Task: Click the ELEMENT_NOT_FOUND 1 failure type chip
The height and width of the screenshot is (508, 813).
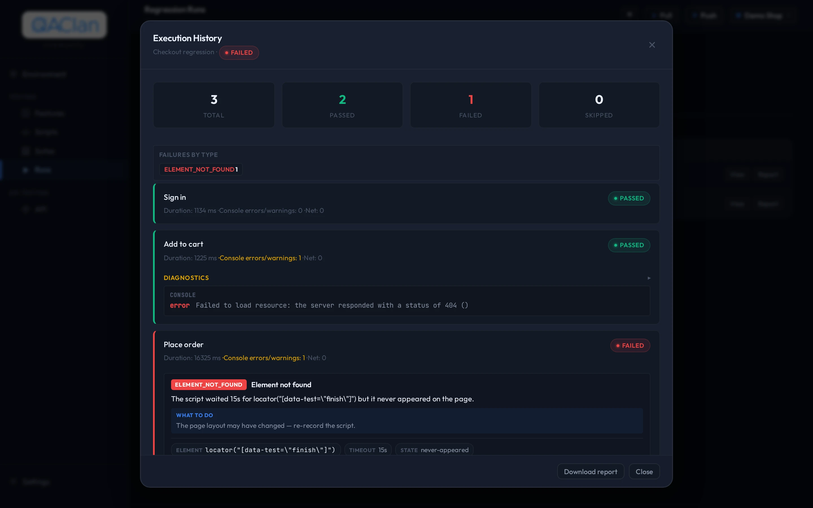Action: point(201,169)
